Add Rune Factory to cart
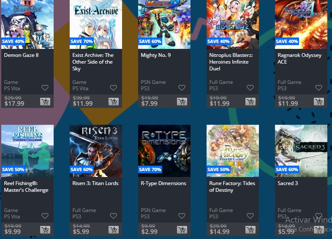The height and width of the screenshot is (239, 332). click(250, 230)
